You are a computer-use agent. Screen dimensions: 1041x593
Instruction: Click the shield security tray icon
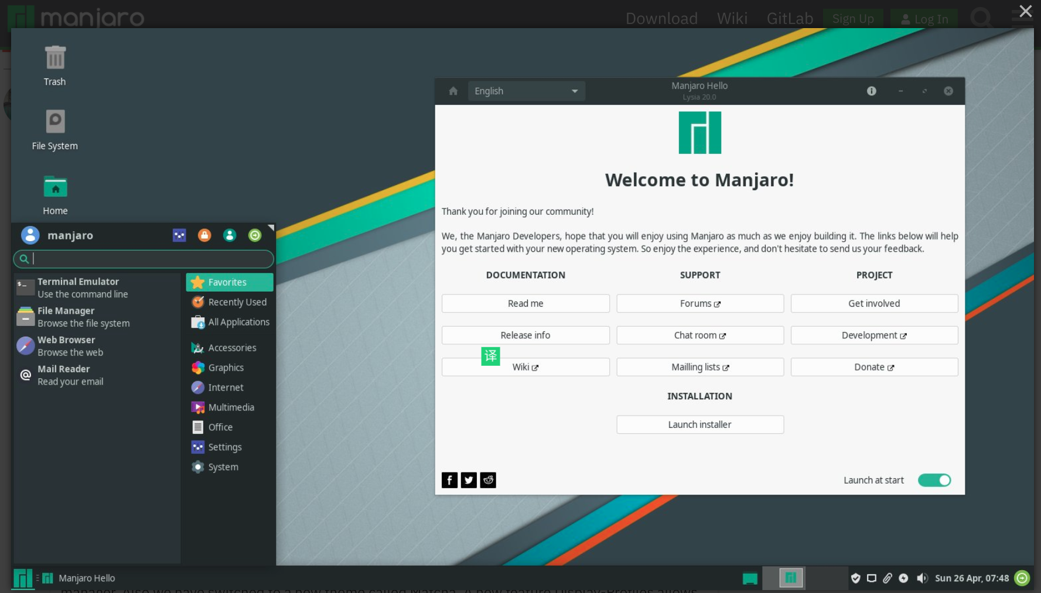click(x=856, y=578)
